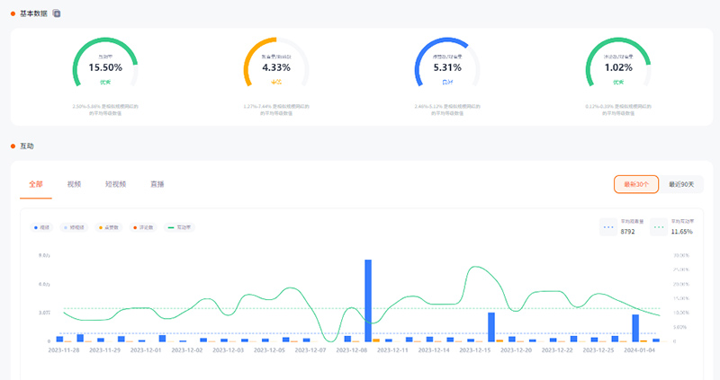Switch to the 全部 tab
720x380 pixels.
[36, 184]
